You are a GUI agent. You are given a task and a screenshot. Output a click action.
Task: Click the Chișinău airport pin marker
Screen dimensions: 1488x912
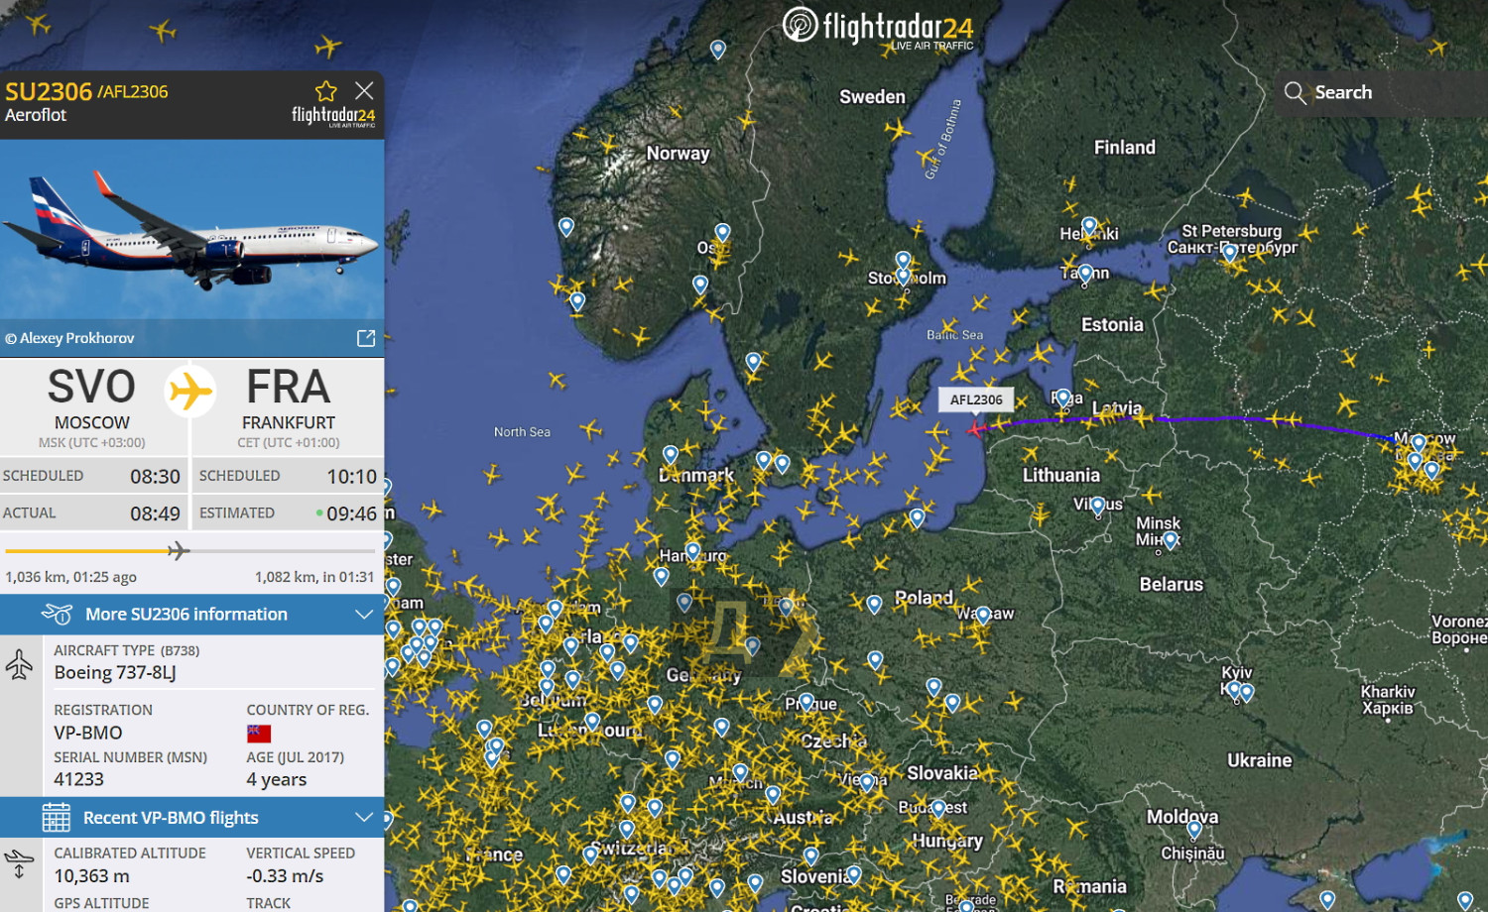pyautogui.click(x=1194, y=830)
